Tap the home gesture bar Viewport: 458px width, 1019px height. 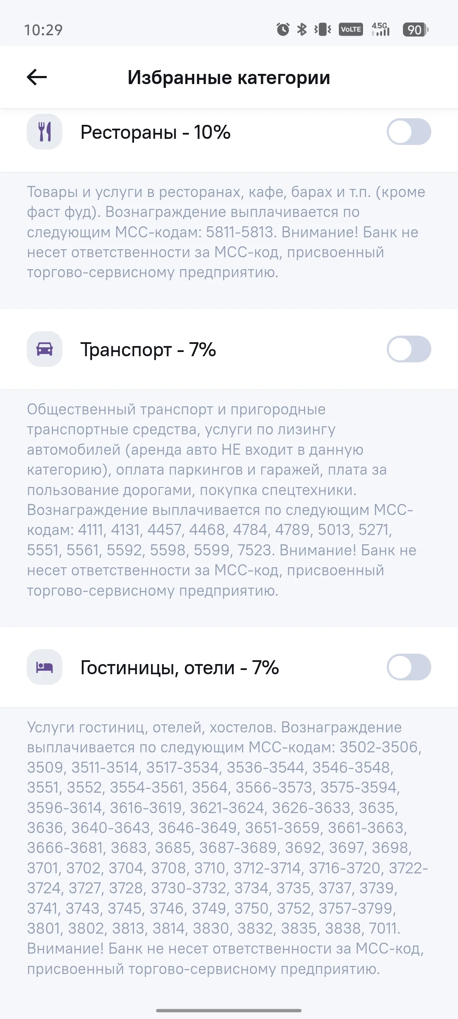tap(229, 1011)
